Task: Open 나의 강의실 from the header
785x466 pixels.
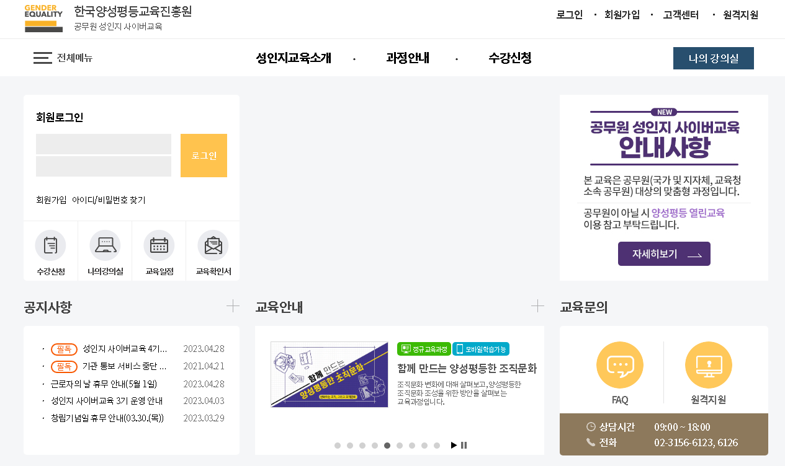Action: (x=713, y=58)
